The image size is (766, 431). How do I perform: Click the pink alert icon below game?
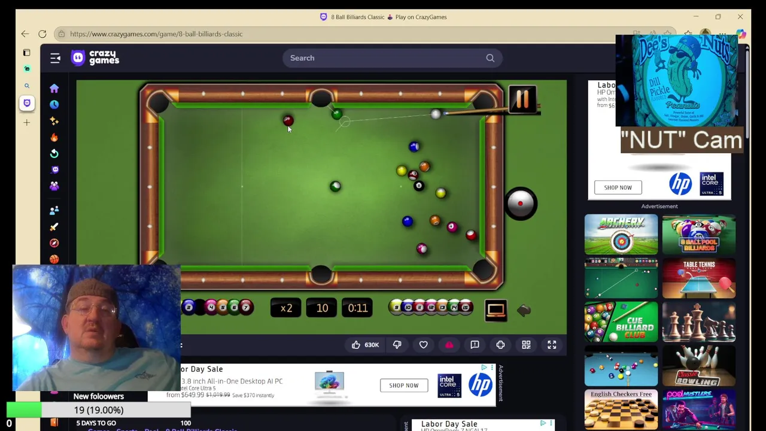(449, 345)
